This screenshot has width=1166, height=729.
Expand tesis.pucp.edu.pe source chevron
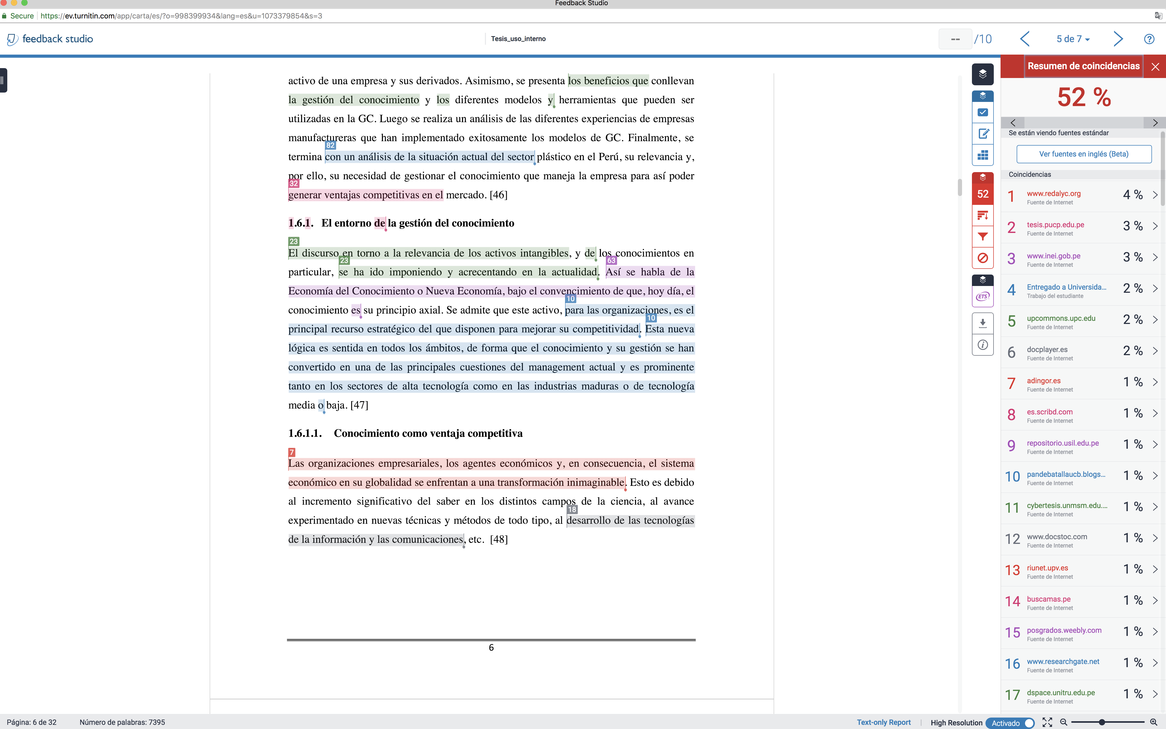pos(1155,226)
